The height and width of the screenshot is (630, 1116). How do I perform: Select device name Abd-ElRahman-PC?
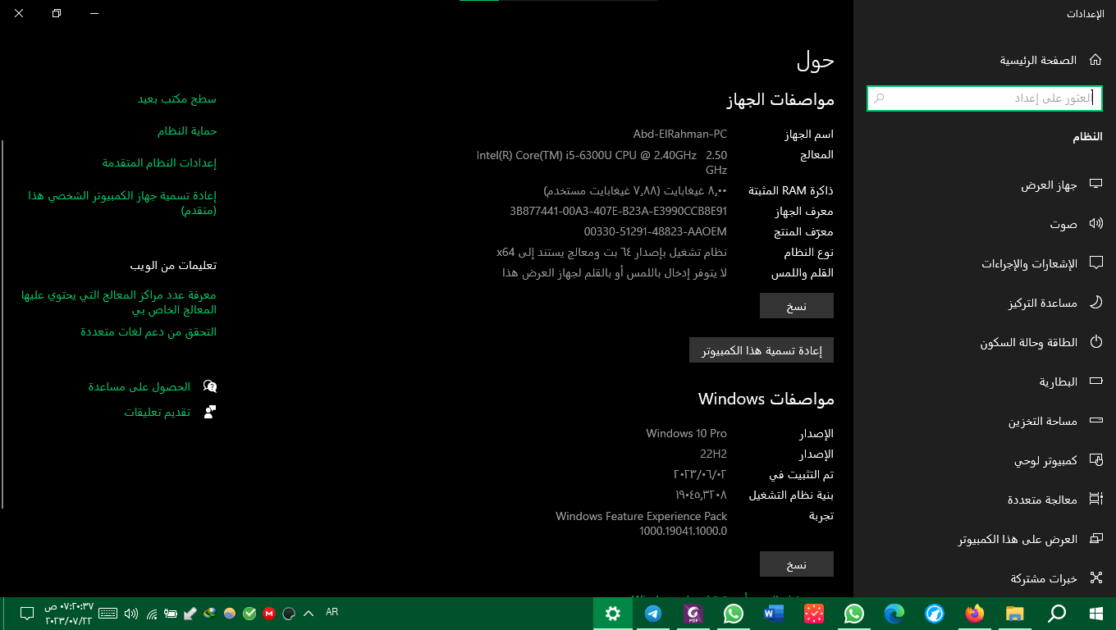click(680, 134)
